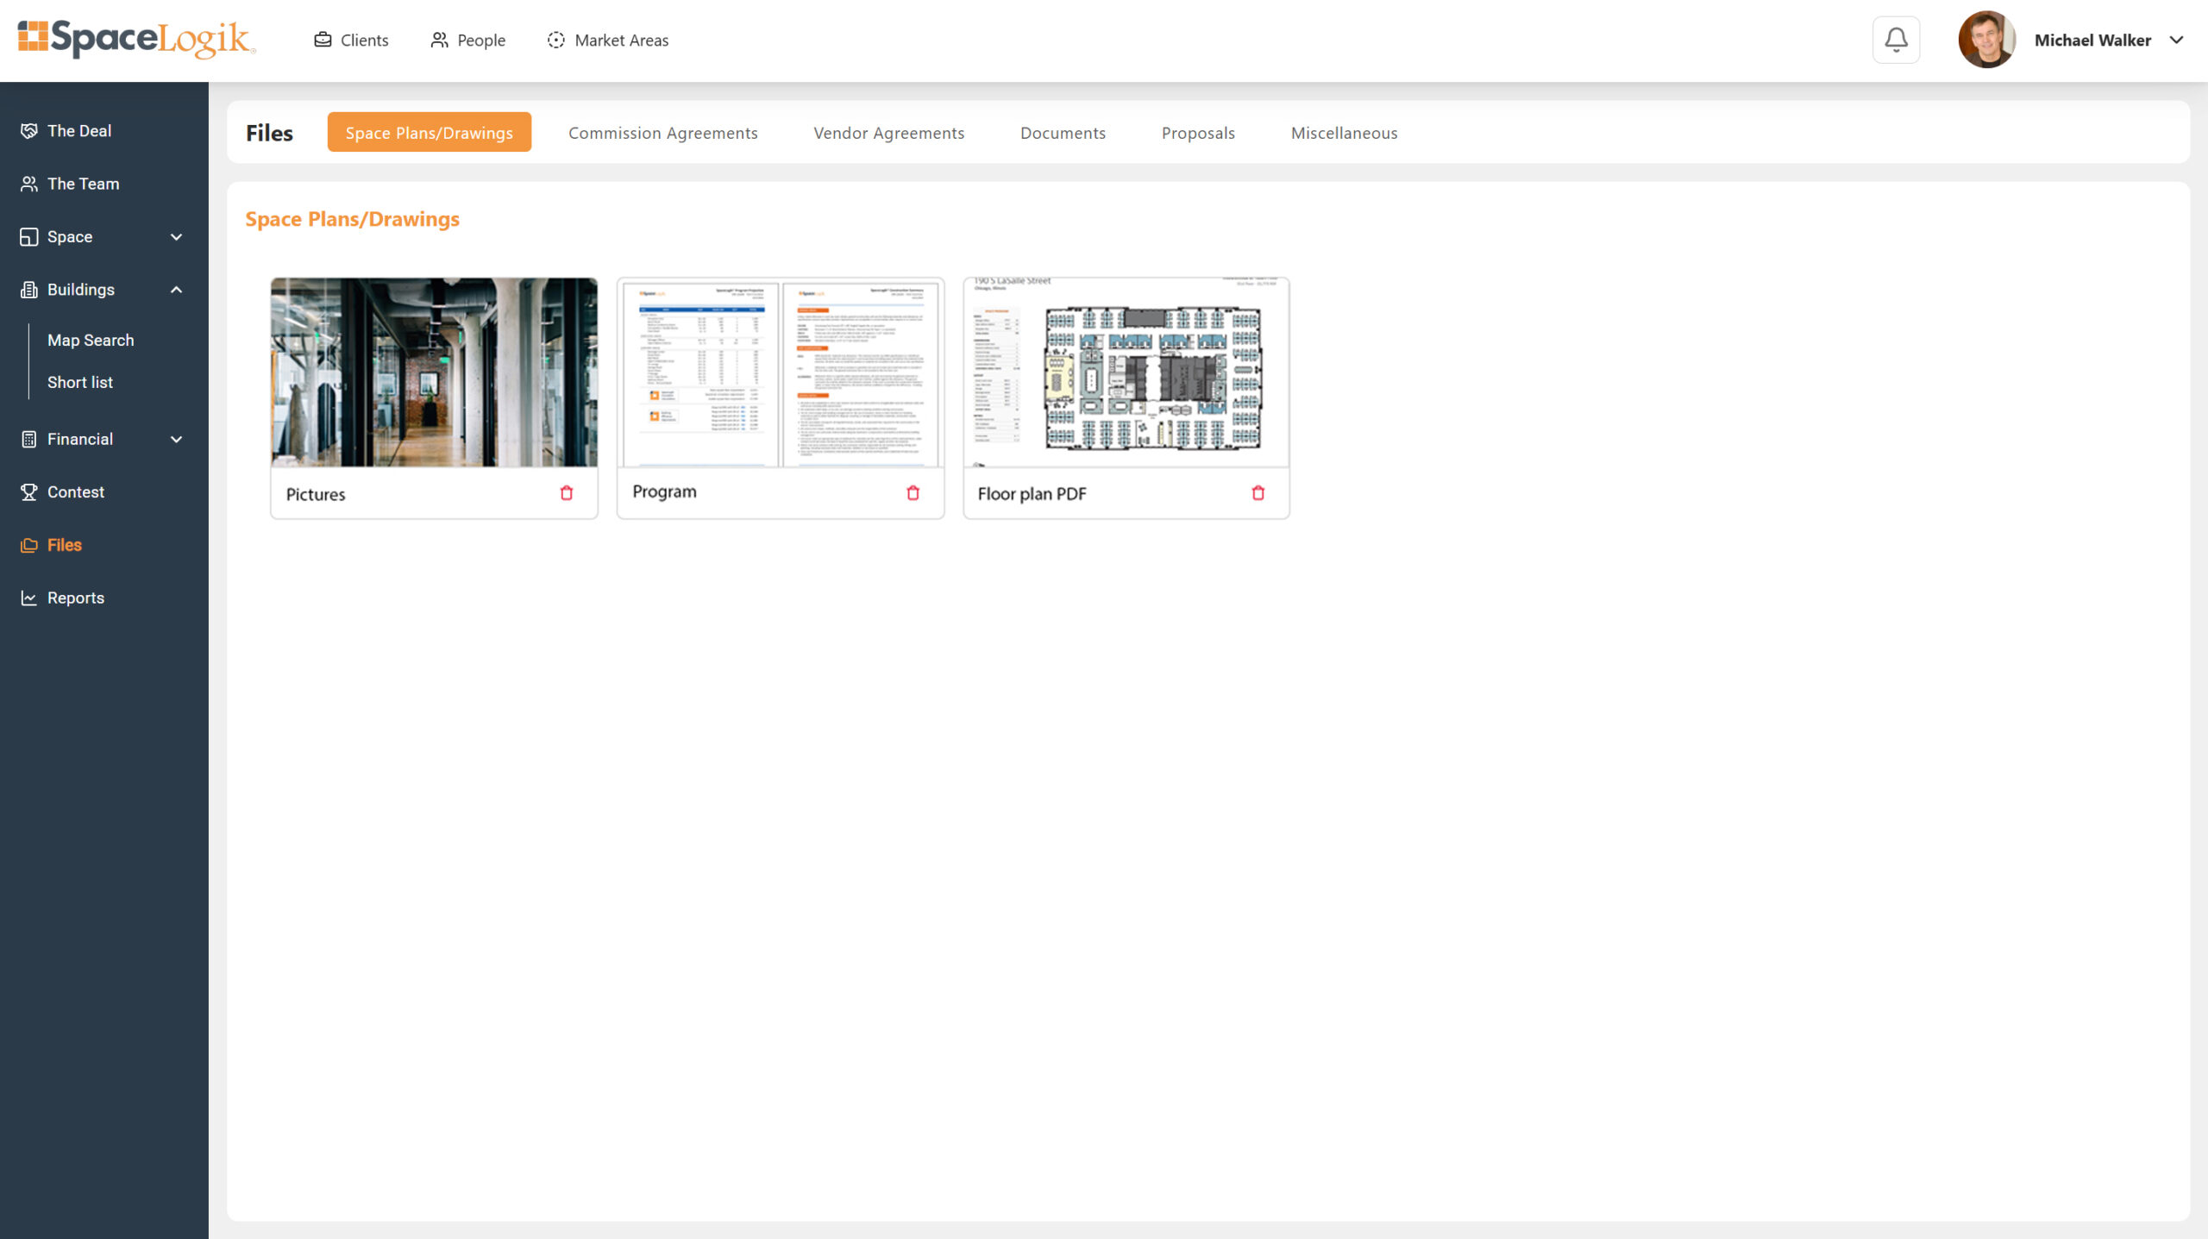Expand the Financial sidebar section
Viewport: 2208px width, 1239px height.
click(176, 440)
